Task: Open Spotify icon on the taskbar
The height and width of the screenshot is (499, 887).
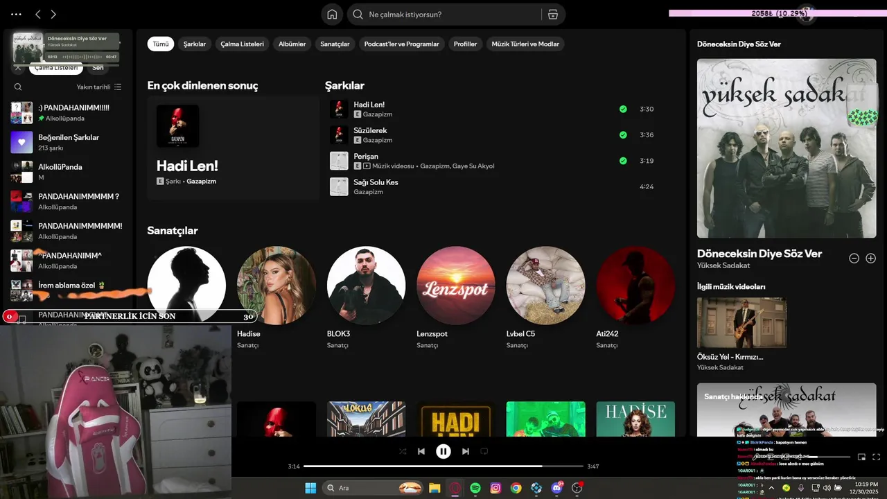Action: (x=475, y=488)
